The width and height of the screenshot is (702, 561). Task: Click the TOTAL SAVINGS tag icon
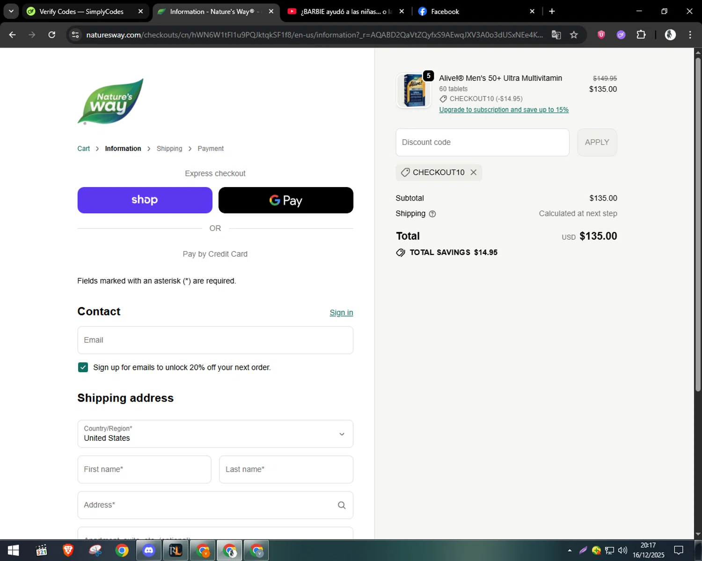pyautogui.click(x=401, y=252)
